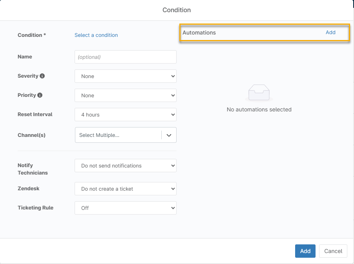Click the Channel(s) Select Multiple field
The width and height of the screenshot is (354, 264).
tap(118, 135)
